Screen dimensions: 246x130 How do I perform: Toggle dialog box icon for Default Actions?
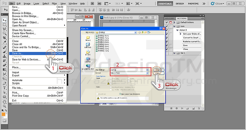point(170,22)
